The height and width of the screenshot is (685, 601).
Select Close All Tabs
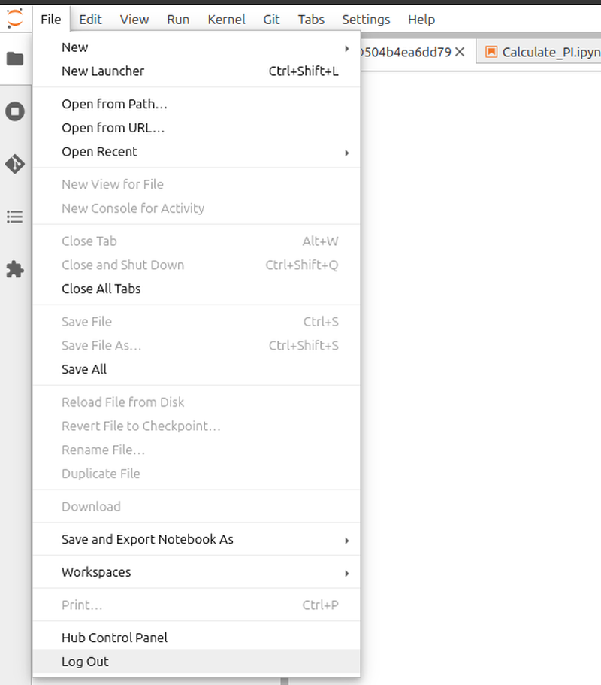point(101,289)
